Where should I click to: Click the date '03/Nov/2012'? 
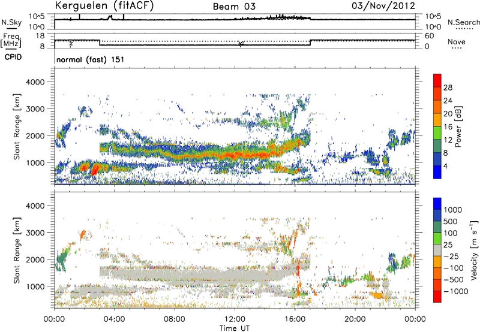pyautogui.click(x=383, y=5)
